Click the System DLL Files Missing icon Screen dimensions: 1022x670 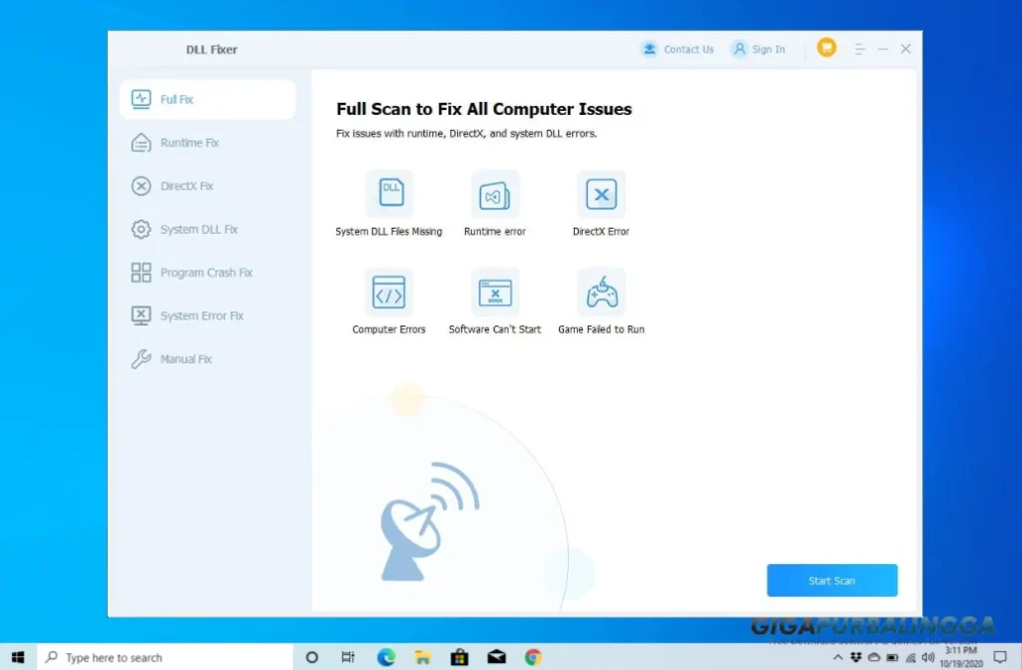pyautogui.click(x=390, y=193)
